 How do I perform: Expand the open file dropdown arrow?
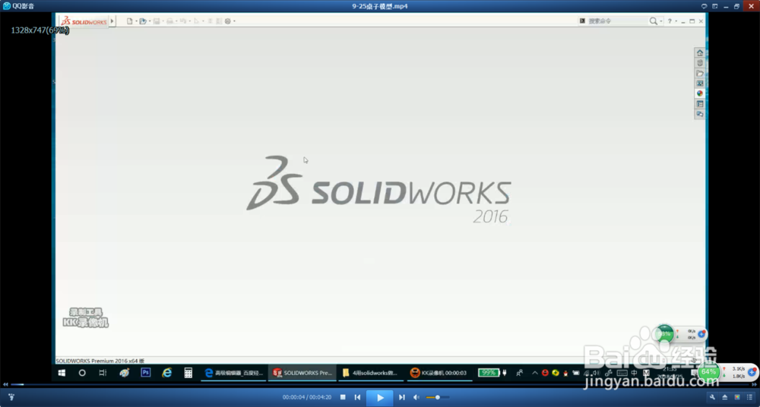(150, 21)
